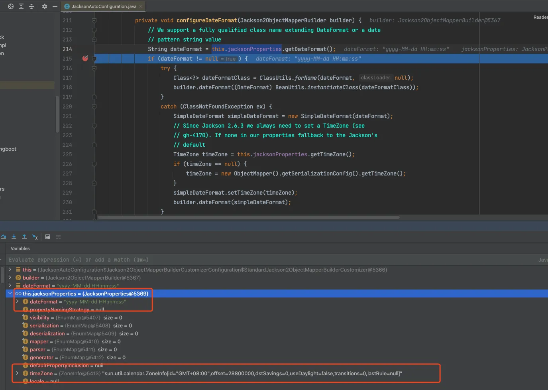Image resolution: width=548 pixels, height=390 pixels.
Task: Open project panel settings gear
Action: click(45, 6)
